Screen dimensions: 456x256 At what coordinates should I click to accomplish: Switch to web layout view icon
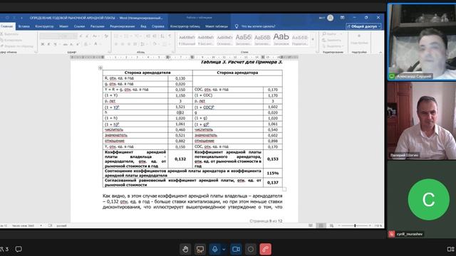(331, 225)
